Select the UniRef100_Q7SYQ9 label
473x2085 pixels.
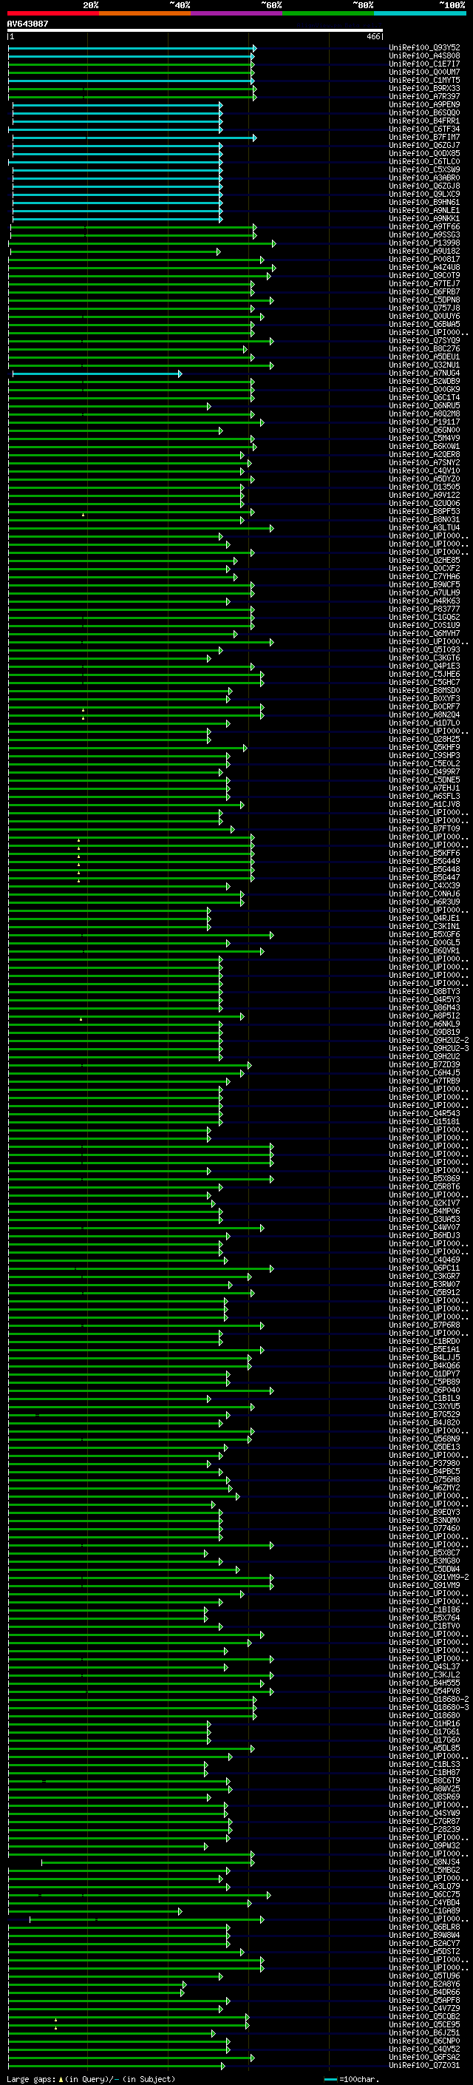coord(424,341)
